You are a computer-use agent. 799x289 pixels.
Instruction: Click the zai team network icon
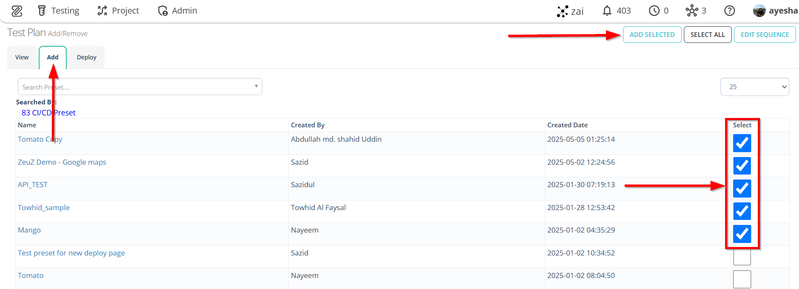[562, 11]
